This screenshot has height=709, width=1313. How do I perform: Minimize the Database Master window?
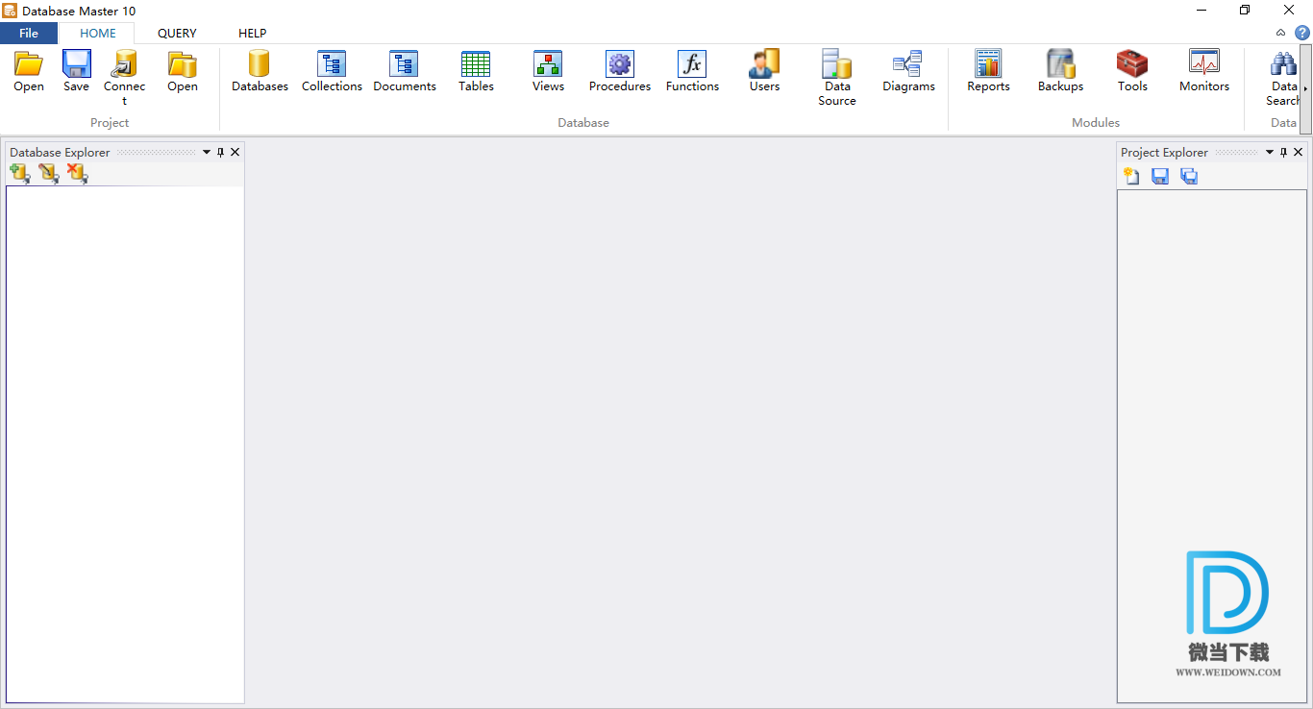click(1202, 11)
